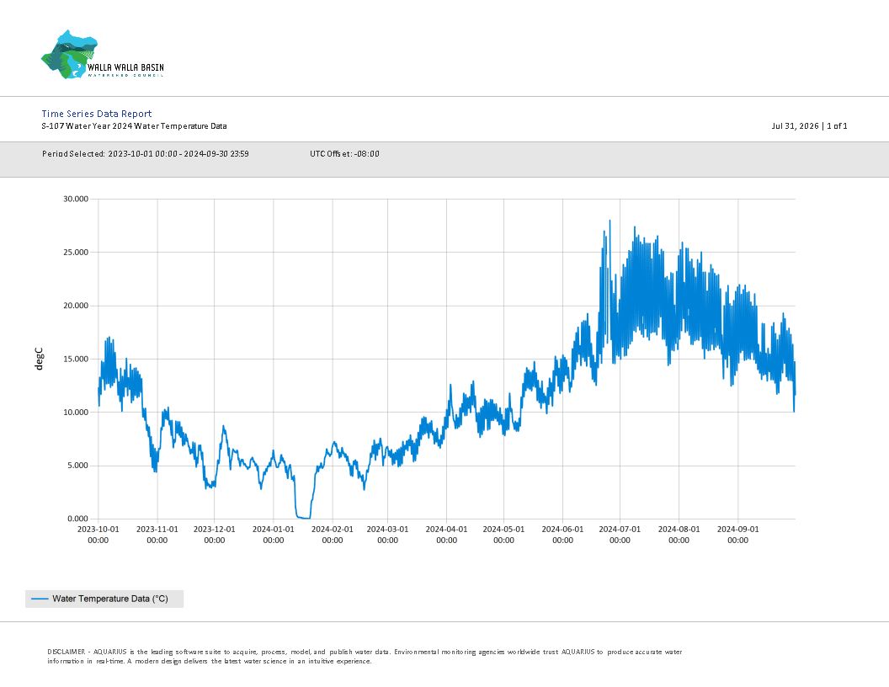Click the 2024-01-01 x-axis label
This screenshot has height=687, width=889.
[x=274, y=535]
